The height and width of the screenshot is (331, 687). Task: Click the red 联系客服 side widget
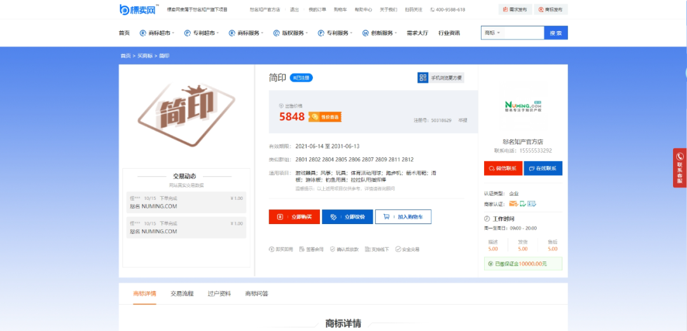679,168
